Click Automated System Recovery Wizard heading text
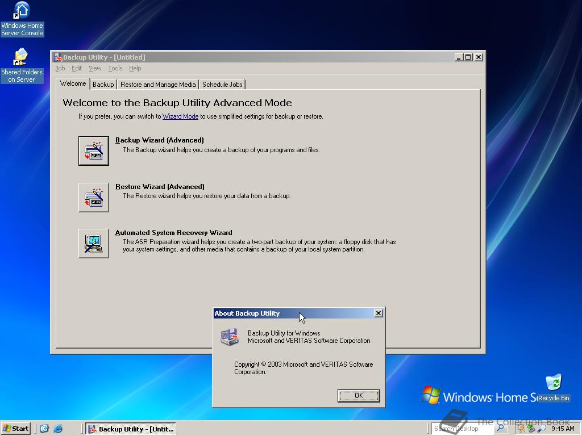Screen dimensions: 582x436 [x=174, y=232]
